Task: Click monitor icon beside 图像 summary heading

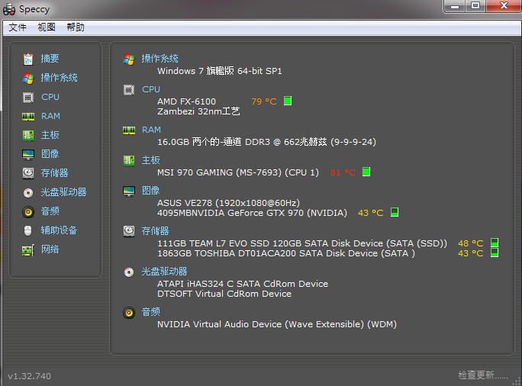Action: 129,191
